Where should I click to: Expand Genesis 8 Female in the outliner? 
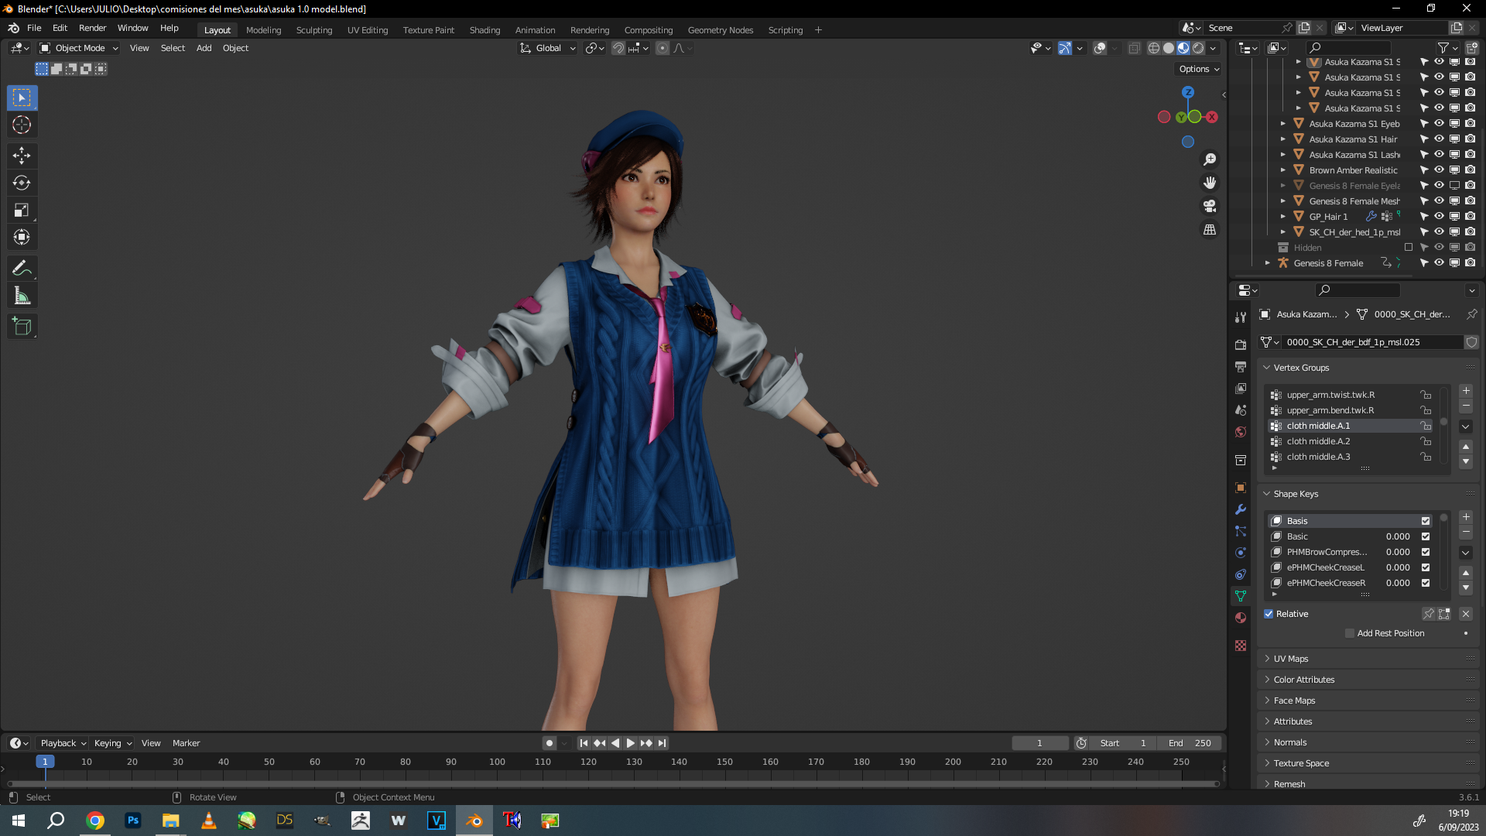[1268, 263]
